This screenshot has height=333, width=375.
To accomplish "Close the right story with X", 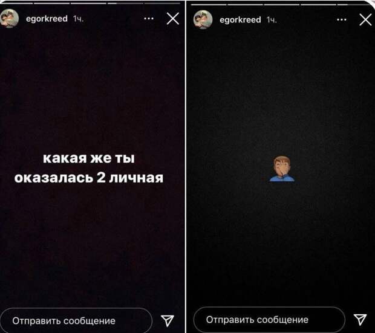I will pyautogui.click(x=366, y=19).
